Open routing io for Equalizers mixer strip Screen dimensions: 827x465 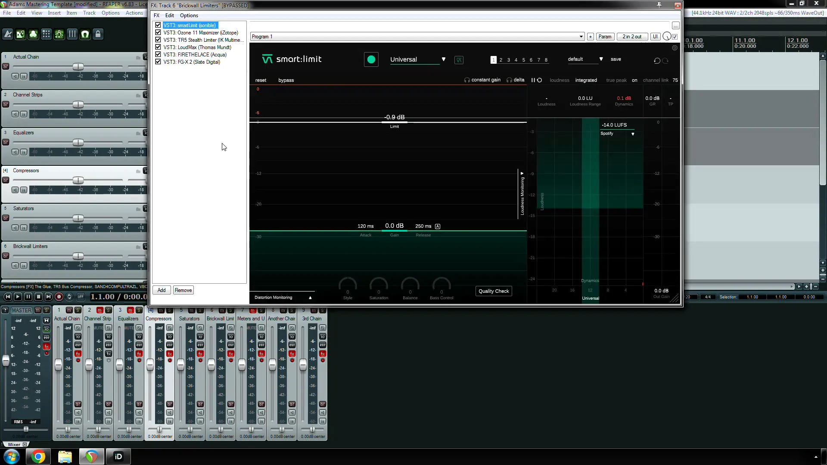pos(139,337)
